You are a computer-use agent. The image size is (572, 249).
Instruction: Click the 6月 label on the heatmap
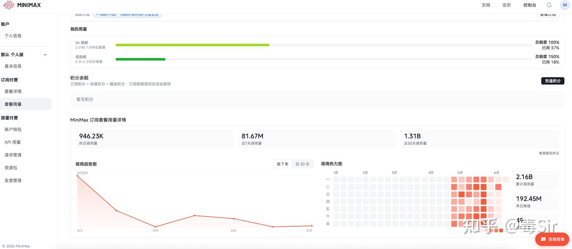point(497,173)
